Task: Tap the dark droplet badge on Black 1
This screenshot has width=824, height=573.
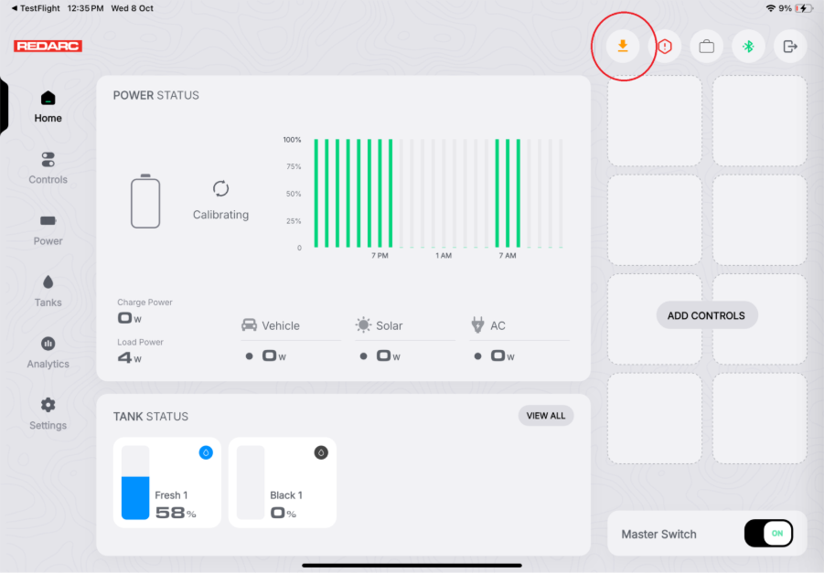Action: pos(320,452)
